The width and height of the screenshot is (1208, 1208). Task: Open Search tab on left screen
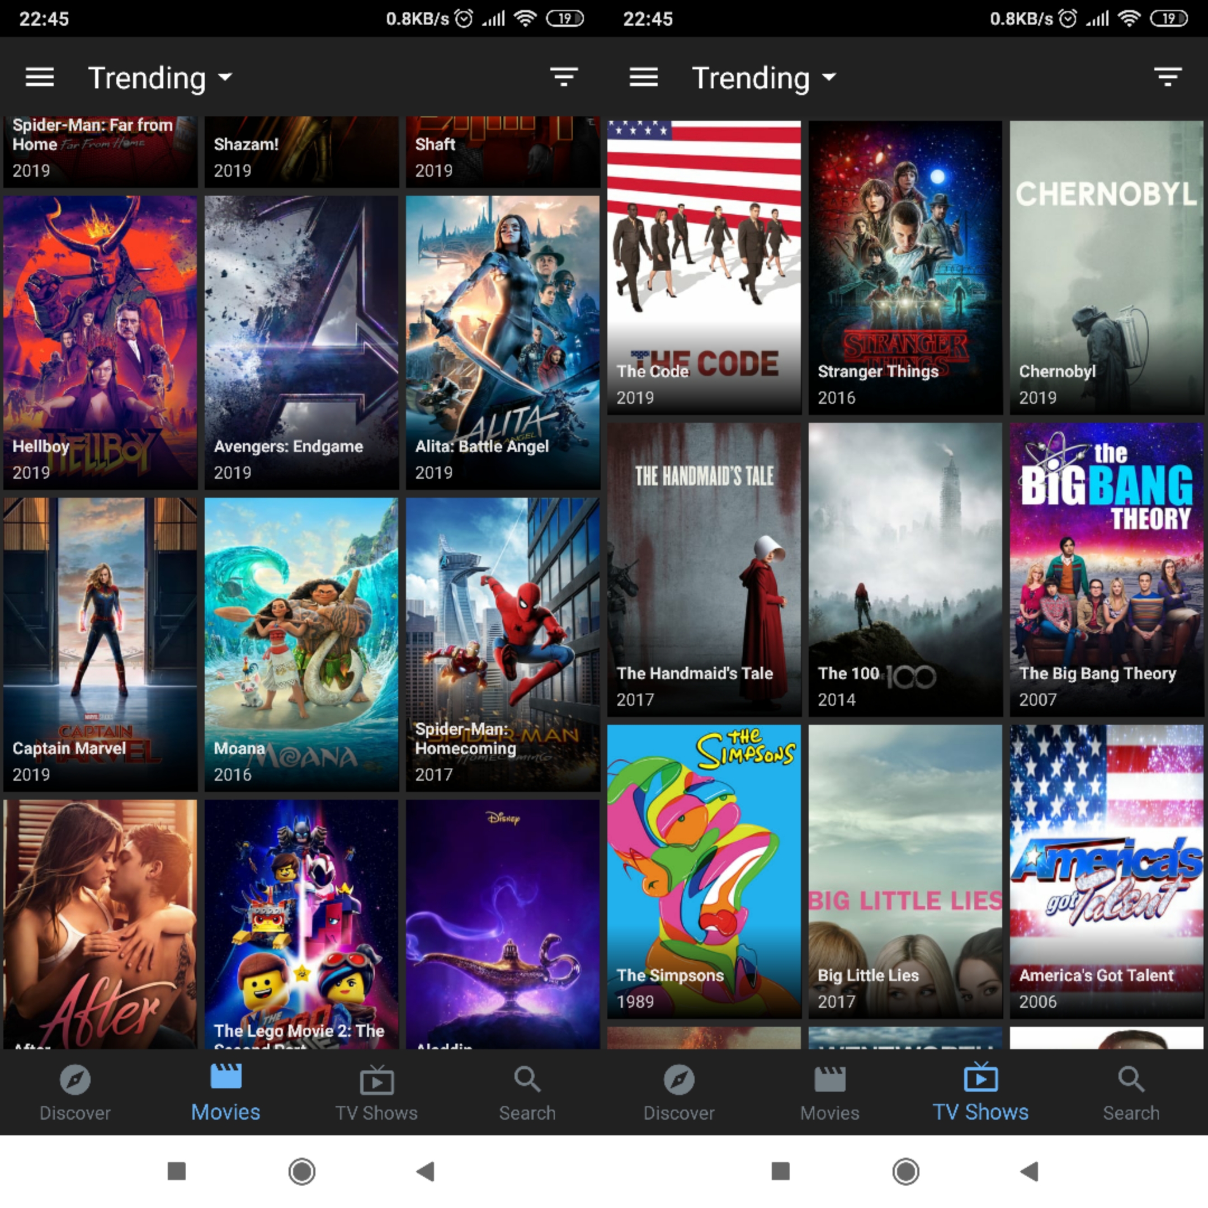click(x=527, y=1092)
